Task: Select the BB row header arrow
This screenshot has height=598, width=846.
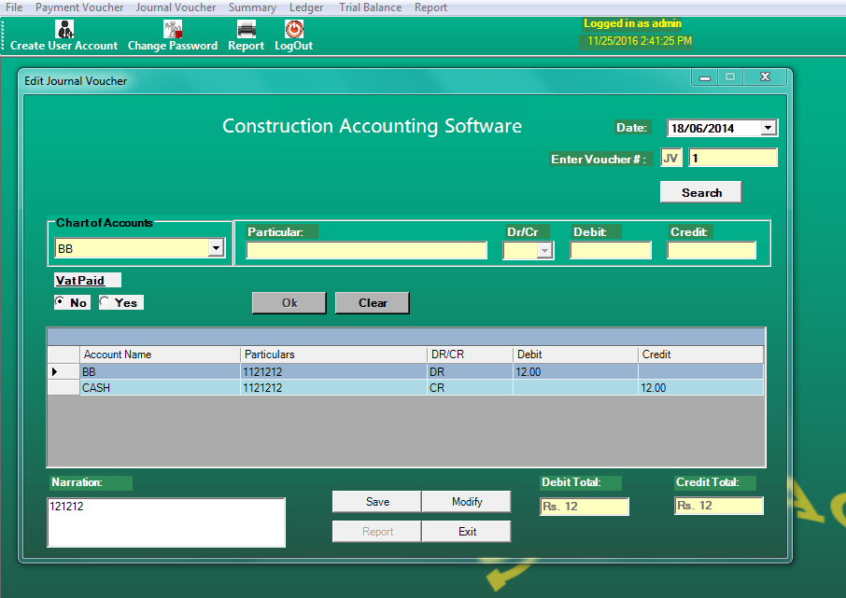Action: click(x=63, y=371)
